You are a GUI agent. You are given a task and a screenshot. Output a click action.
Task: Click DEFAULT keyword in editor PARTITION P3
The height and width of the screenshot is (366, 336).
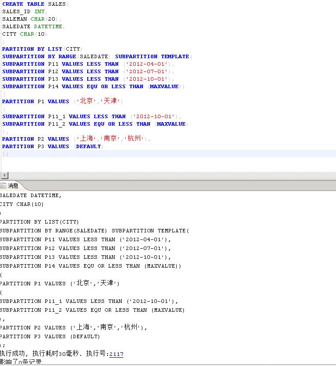(x=89, y=146)
